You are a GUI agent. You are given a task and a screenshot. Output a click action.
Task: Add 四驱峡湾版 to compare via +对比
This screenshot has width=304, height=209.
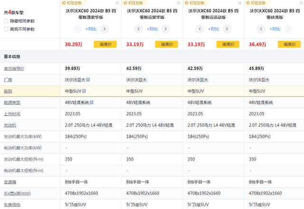(x=275, y=29)
